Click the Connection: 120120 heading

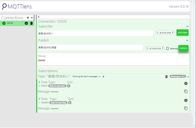[52, 22]
